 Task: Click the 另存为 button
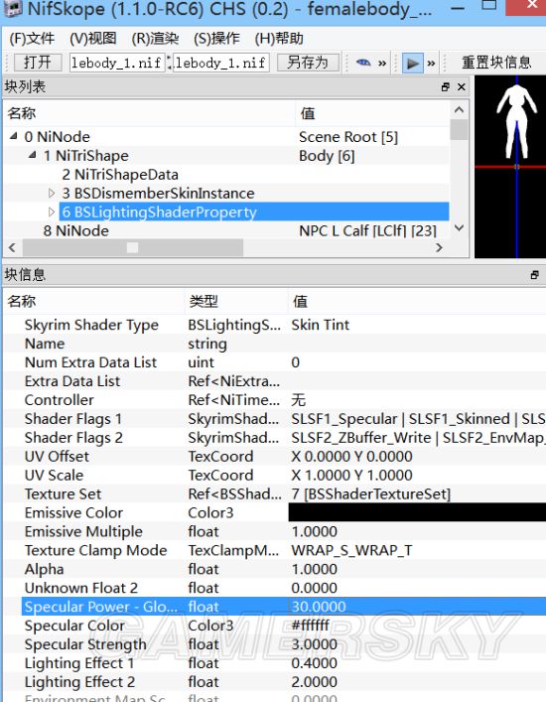(308, 63)
